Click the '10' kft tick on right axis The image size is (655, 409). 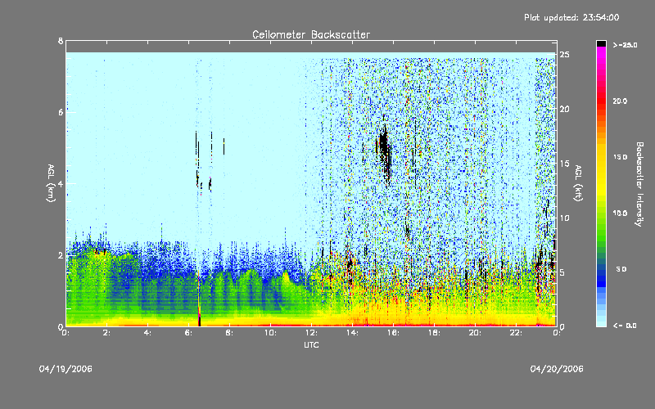pos(564,218)
